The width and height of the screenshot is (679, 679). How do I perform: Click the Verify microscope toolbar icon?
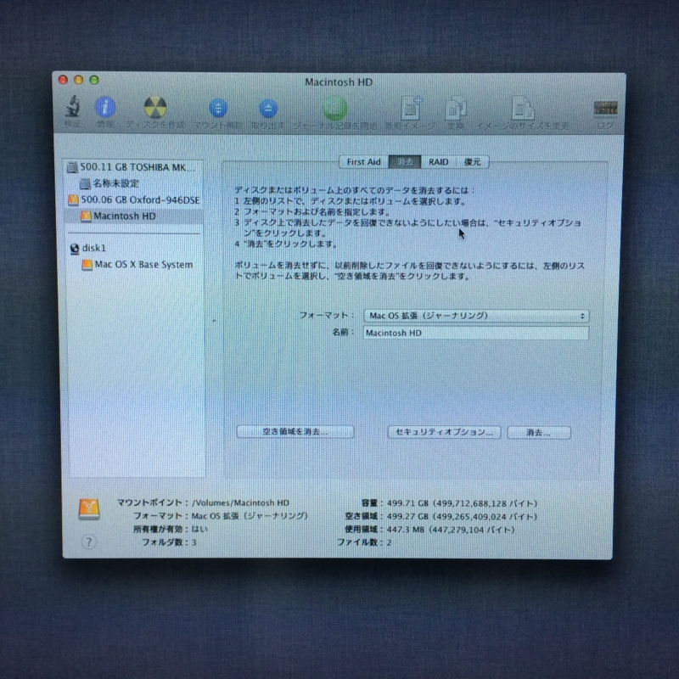[73, 106]
